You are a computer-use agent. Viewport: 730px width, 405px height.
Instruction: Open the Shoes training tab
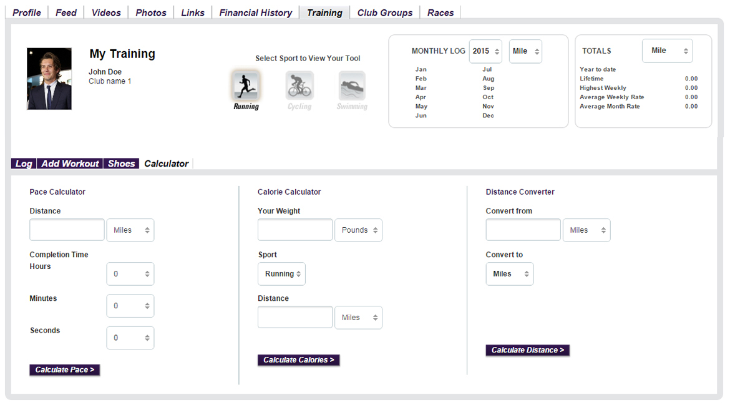(x=121, y=163)
